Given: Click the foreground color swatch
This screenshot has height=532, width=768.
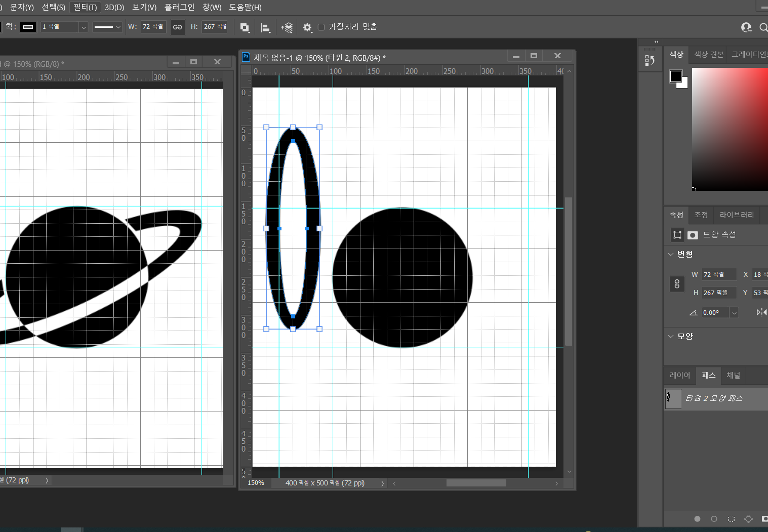Looking at the screenshot, I should click(x=675, y=76).
